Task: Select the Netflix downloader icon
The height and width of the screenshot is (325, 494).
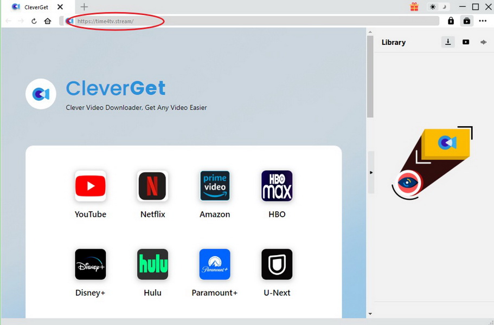Action: pyautogui.click(x=152, y=186)
